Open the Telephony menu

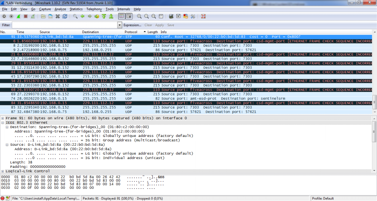coord(94,9)
